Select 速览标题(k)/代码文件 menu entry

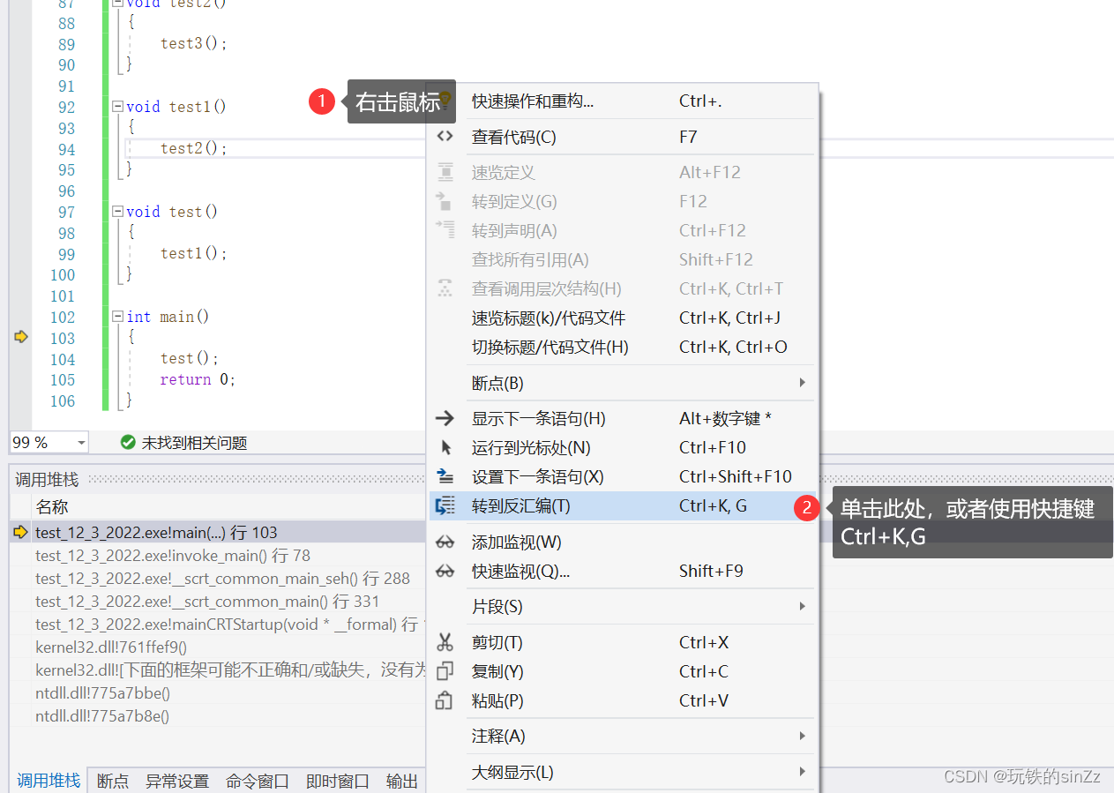pyautogui.click(x=623, y=318)
